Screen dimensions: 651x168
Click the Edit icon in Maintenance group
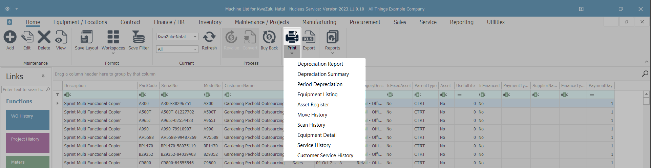click(x=27, y=37)
